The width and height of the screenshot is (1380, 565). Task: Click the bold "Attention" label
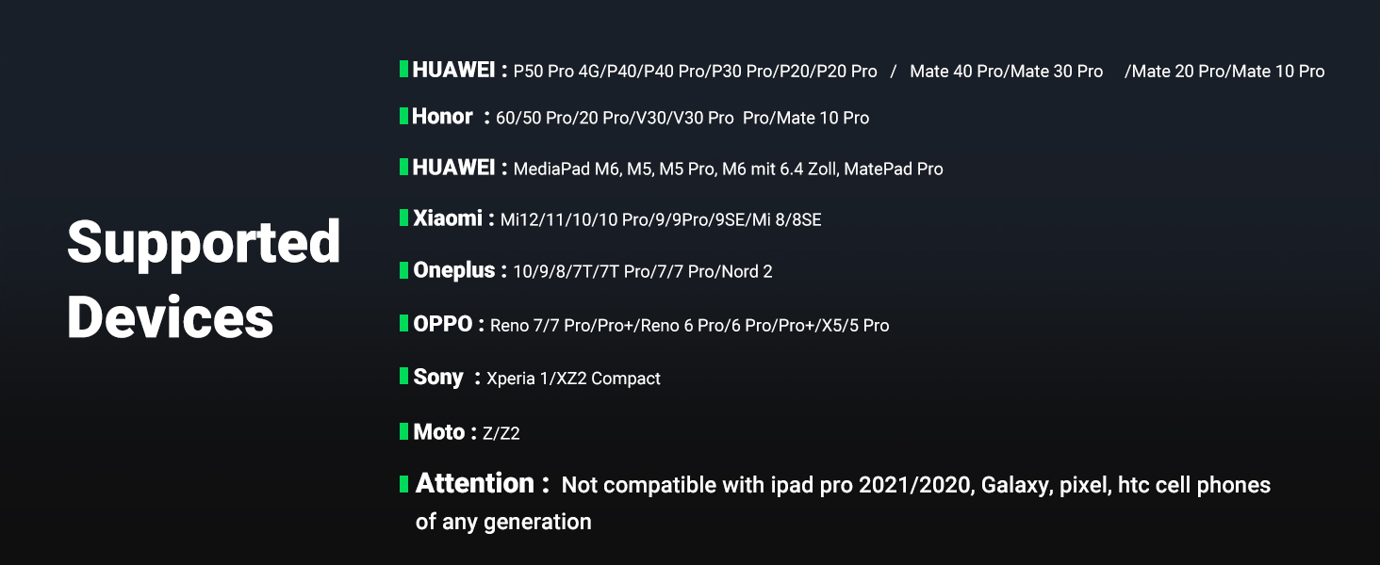click(x=475, y=484)
